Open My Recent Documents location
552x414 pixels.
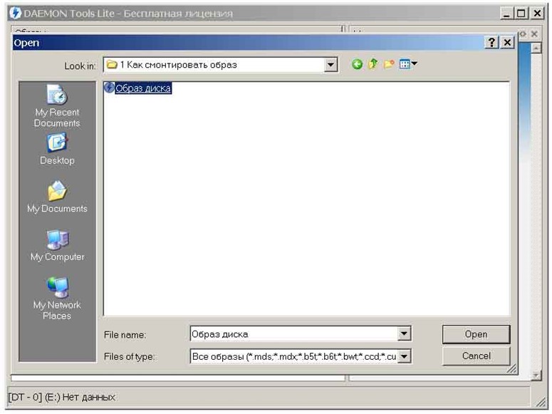pos(57,106)
